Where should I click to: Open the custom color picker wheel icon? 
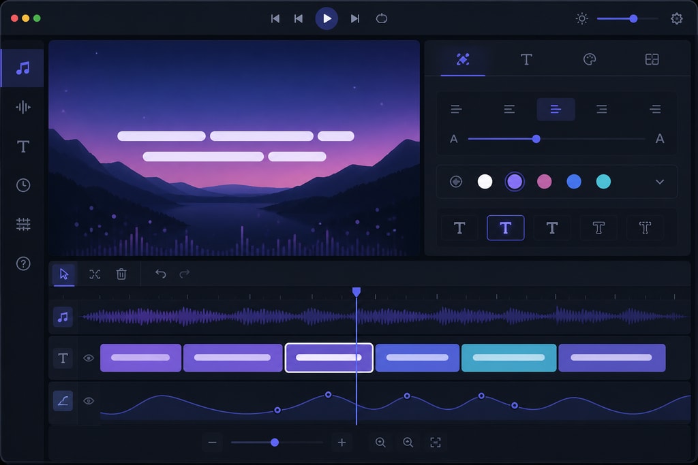click(x=456, y=181)
